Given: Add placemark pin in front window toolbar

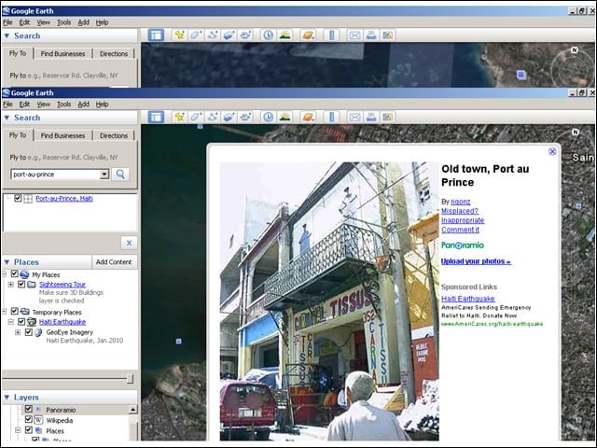Looking at the screenshot, I should [x=179, y=117].
